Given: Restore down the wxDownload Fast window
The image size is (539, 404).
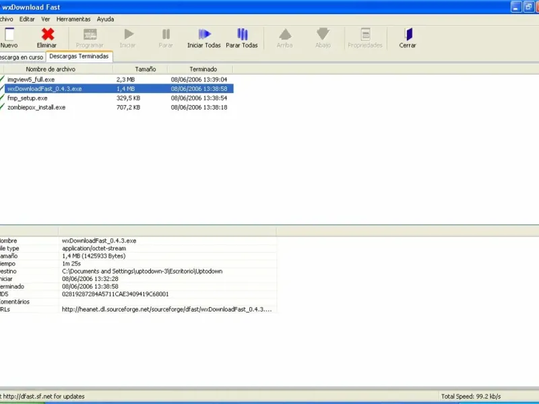Looking at the screenshot, I should pyautogui.click(x=528, y=7).
